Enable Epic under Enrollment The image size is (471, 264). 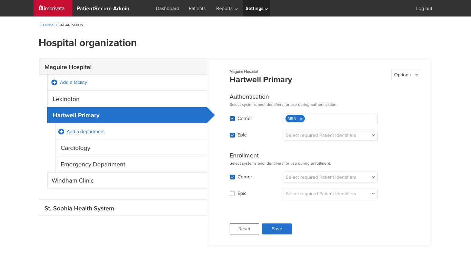coord(232,194)
